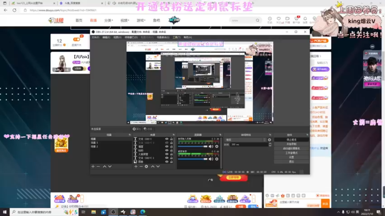Move selected scene up in Scenes panel
This screenshot has width=385, height=216.
[104, 167]
